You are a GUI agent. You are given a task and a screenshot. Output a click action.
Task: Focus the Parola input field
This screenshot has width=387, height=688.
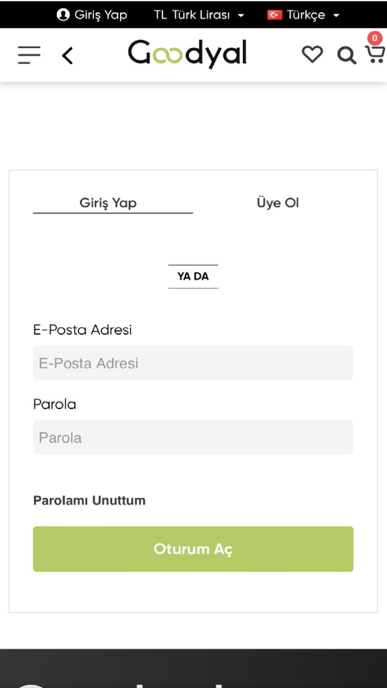pyautogui.click(x=193, y=437)
